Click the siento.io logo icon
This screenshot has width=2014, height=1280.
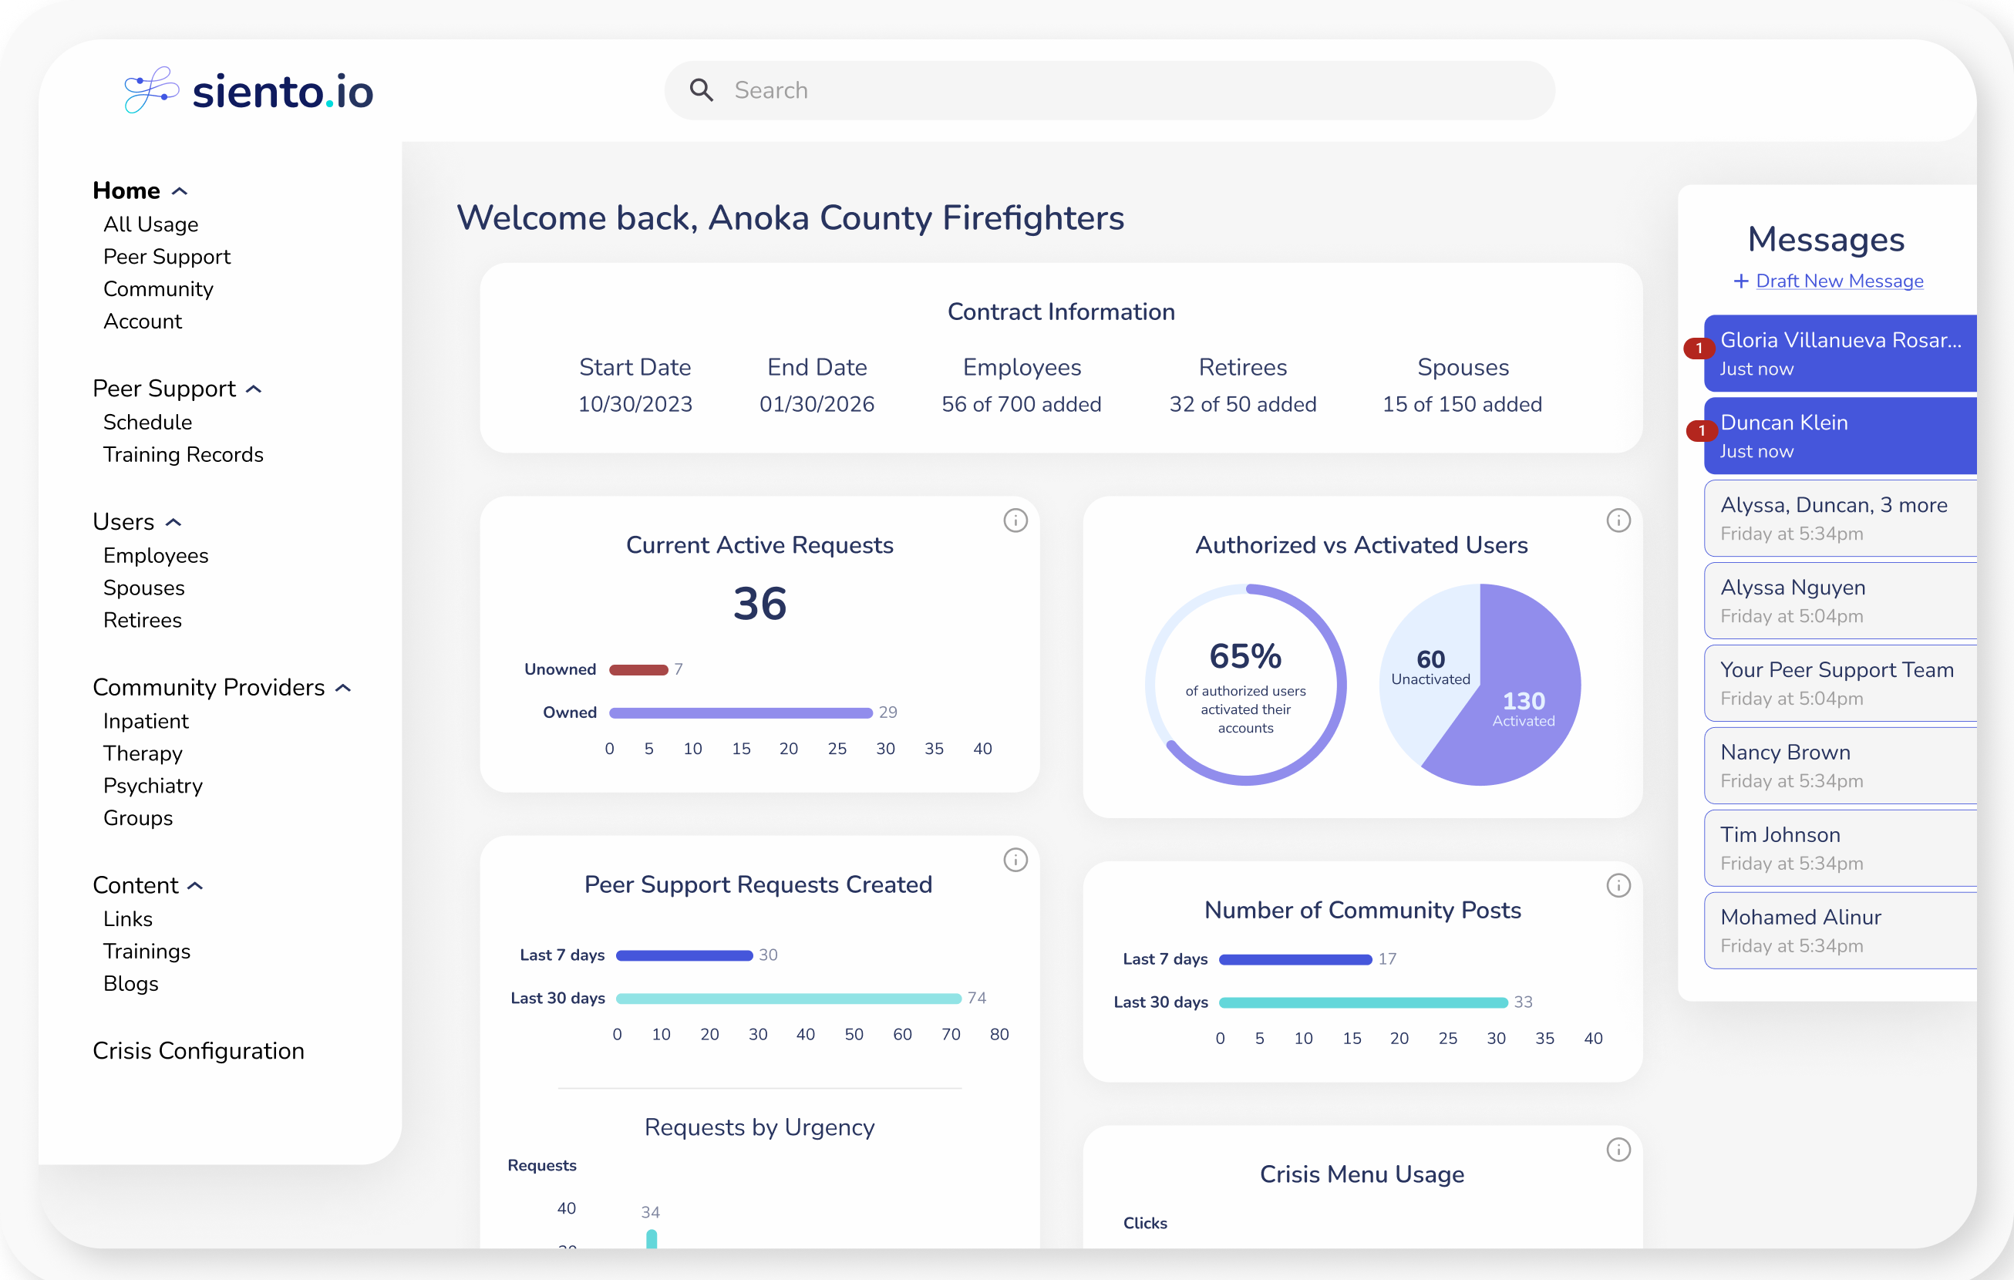click(151, 89)
